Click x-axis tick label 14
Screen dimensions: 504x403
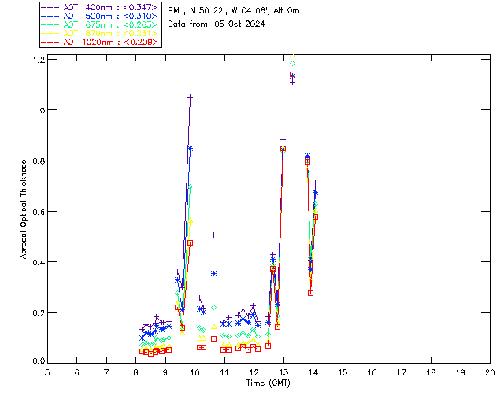313,372
